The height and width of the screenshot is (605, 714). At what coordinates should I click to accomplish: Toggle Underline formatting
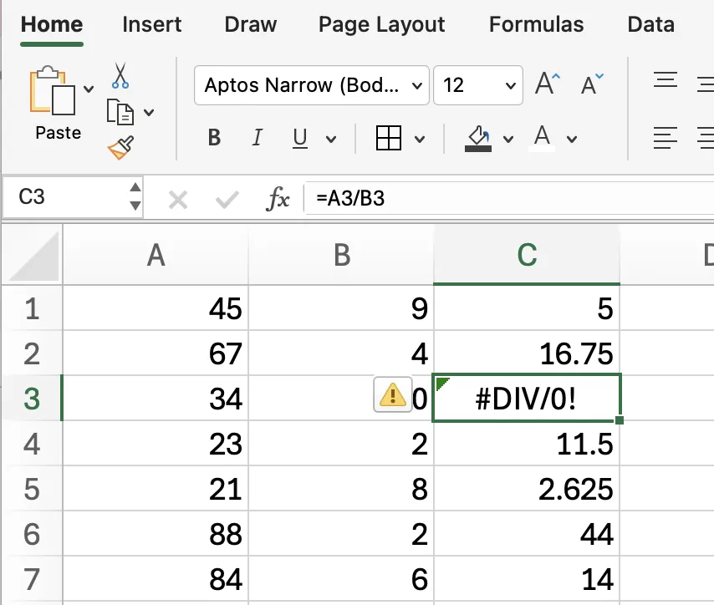click(300, 138)
